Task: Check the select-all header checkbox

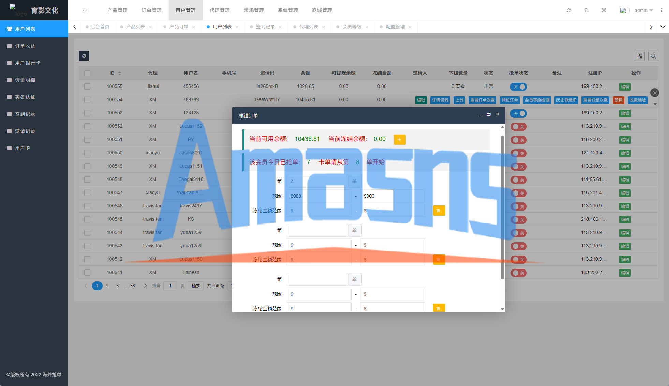Action: point(87,73)
